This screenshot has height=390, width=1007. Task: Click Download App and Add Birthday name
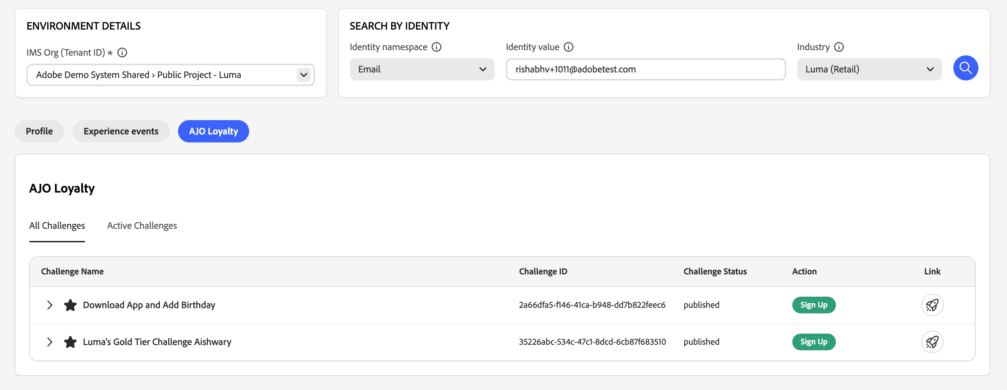point(149,305)
